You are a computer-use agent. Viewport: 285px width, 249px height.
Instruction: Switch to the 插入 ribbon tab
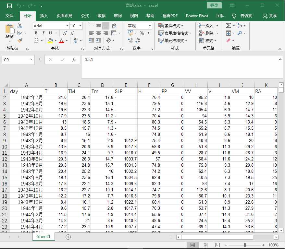click(44, 16)
